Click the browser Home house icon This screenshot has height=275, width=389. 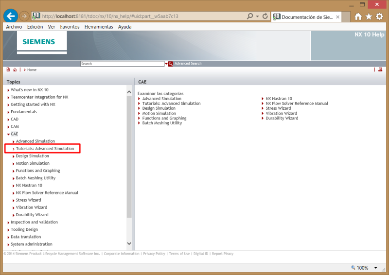358,17
